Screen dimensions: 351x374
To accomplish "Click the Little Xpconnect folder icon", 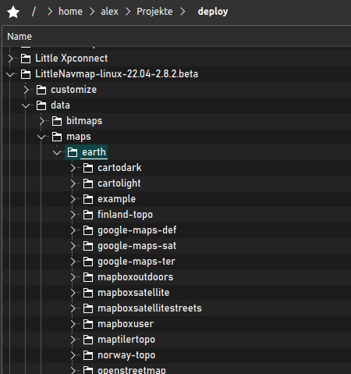I will pyautogui.click(x=26, y=59).
